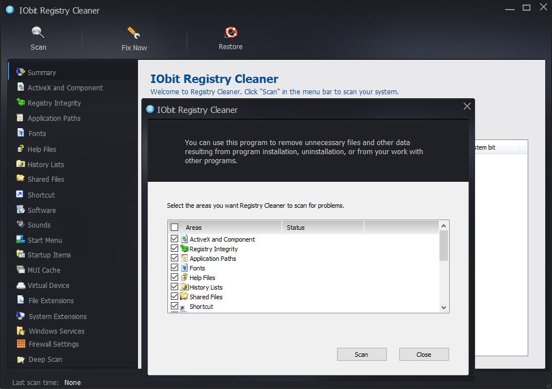This screenshot has height=389, width=552.
Task: Click the History Lists label in dialog list
Action: coord(206,287)
